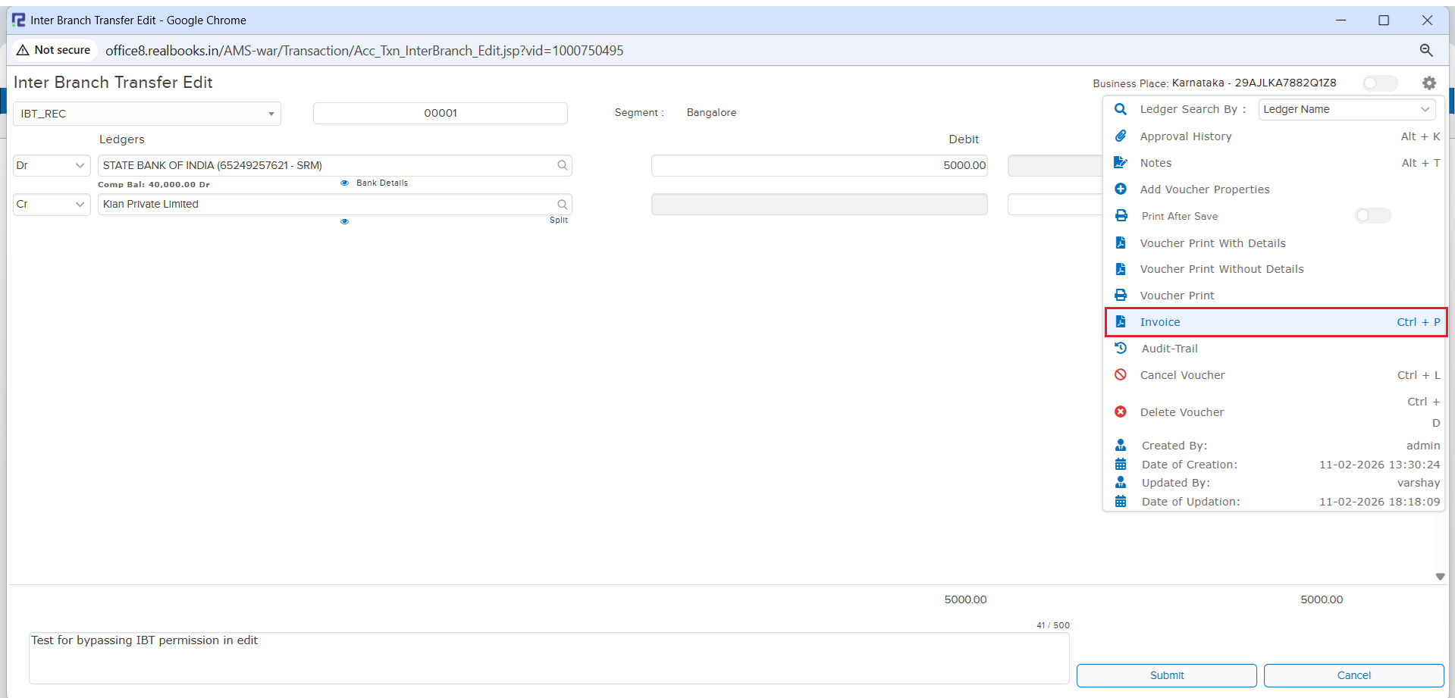Click search icon in State Bank ledger field
1455x698 pixels.
[562, 165]
